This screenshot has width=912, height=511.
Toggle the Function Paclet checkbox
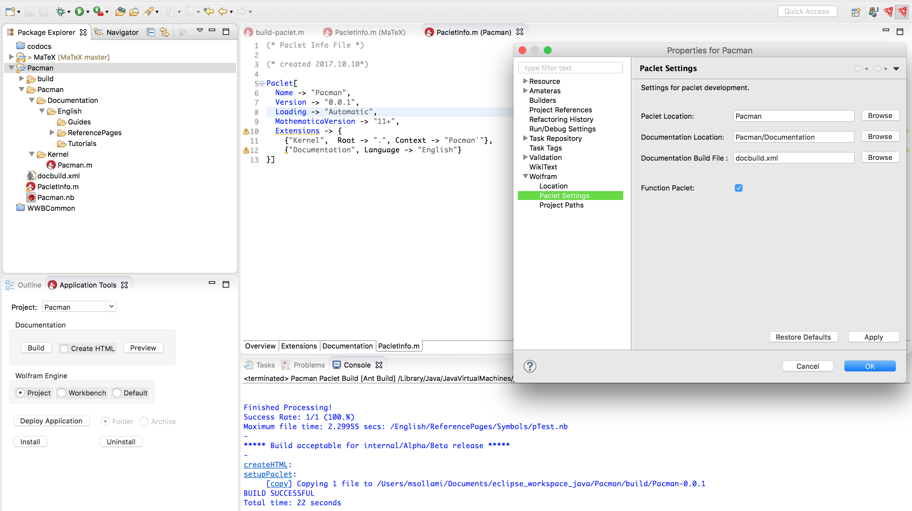[739, 187]
